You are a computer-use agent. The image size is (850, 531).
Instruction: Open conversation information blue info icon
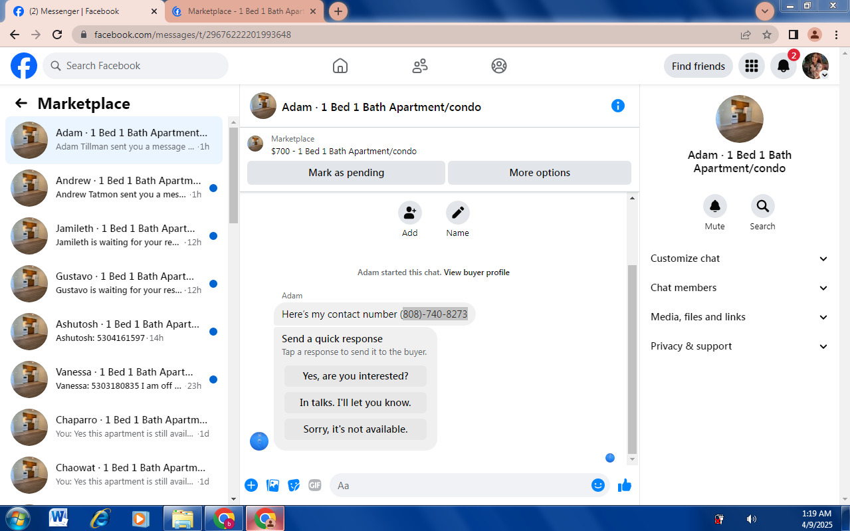click(x=618, y=106)
